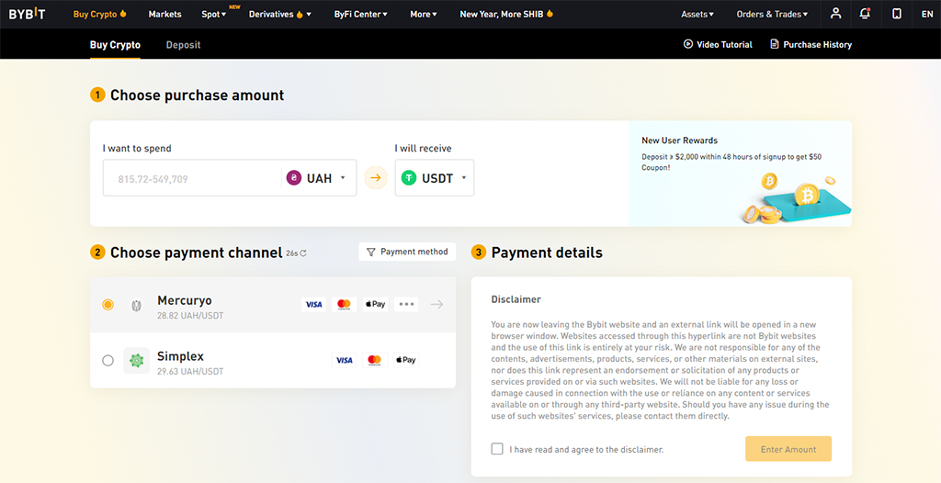Open the New Year, More SHIB promotion
The height and width of the screenshot is (483, 941).
(x=506, y=14)
